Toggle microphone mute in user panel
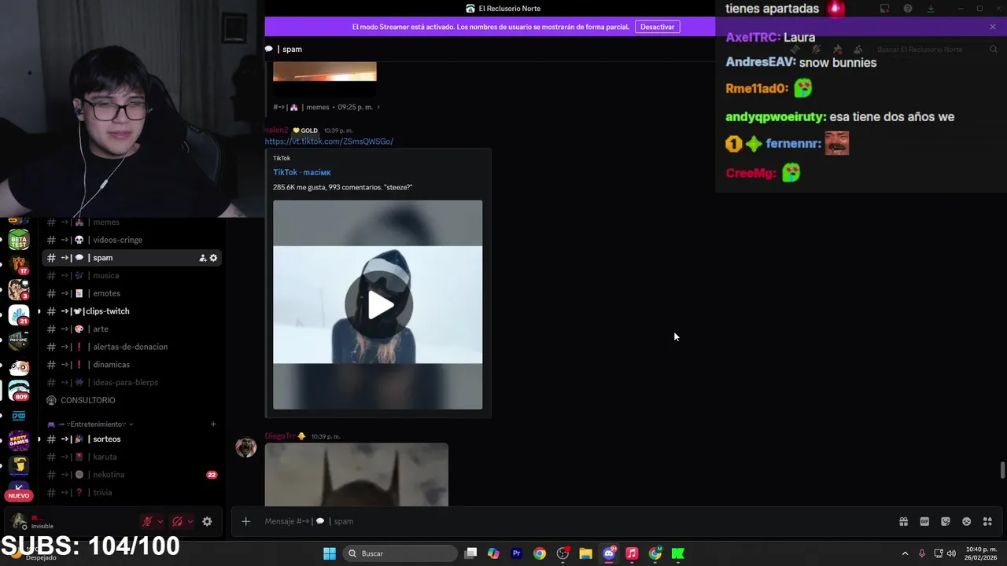The width and height of the screenshot is (1007, 566). (146, 521)
